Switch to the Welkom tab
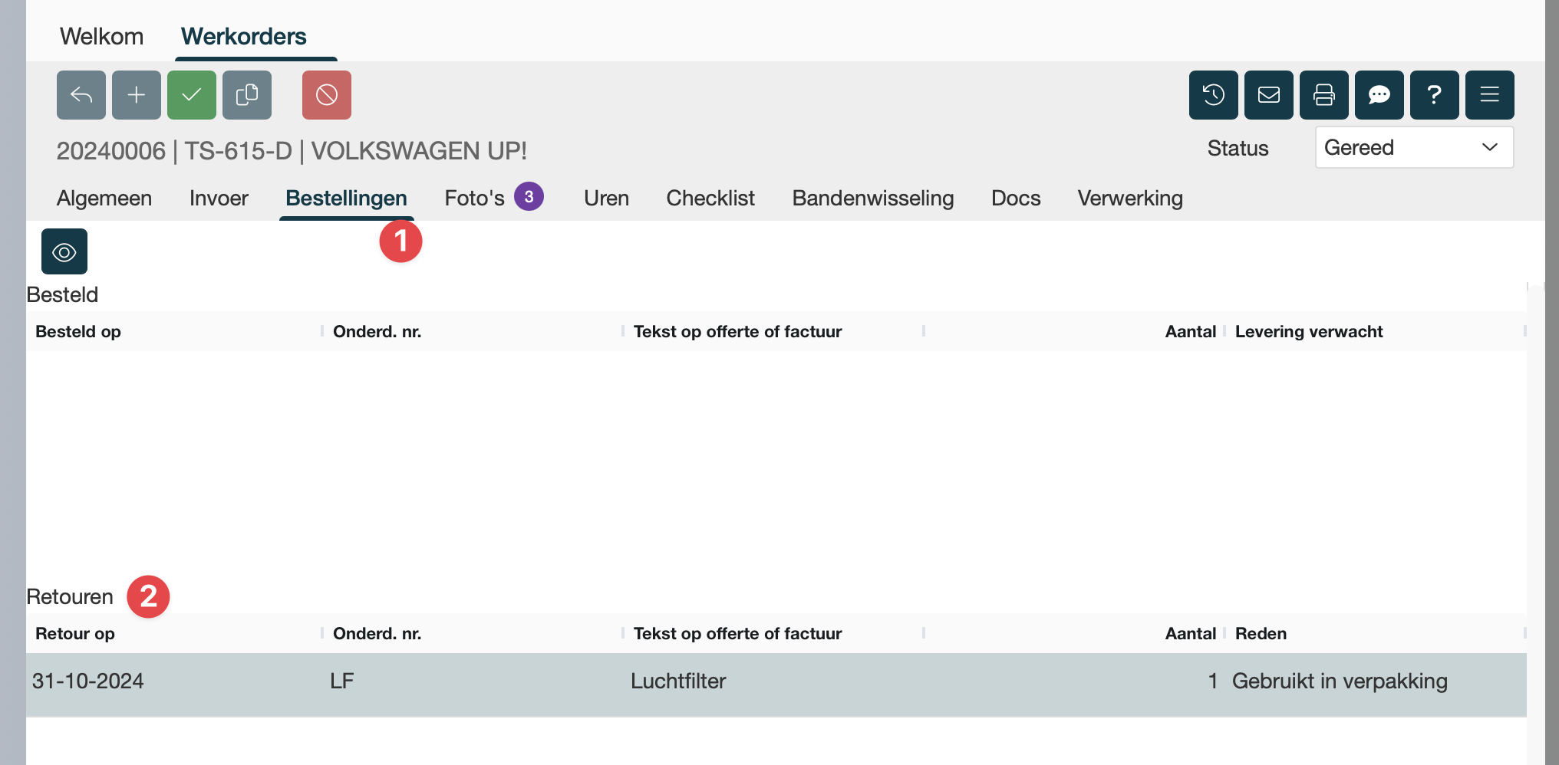Screen dimensions: 1559x765 coord(101,36)
